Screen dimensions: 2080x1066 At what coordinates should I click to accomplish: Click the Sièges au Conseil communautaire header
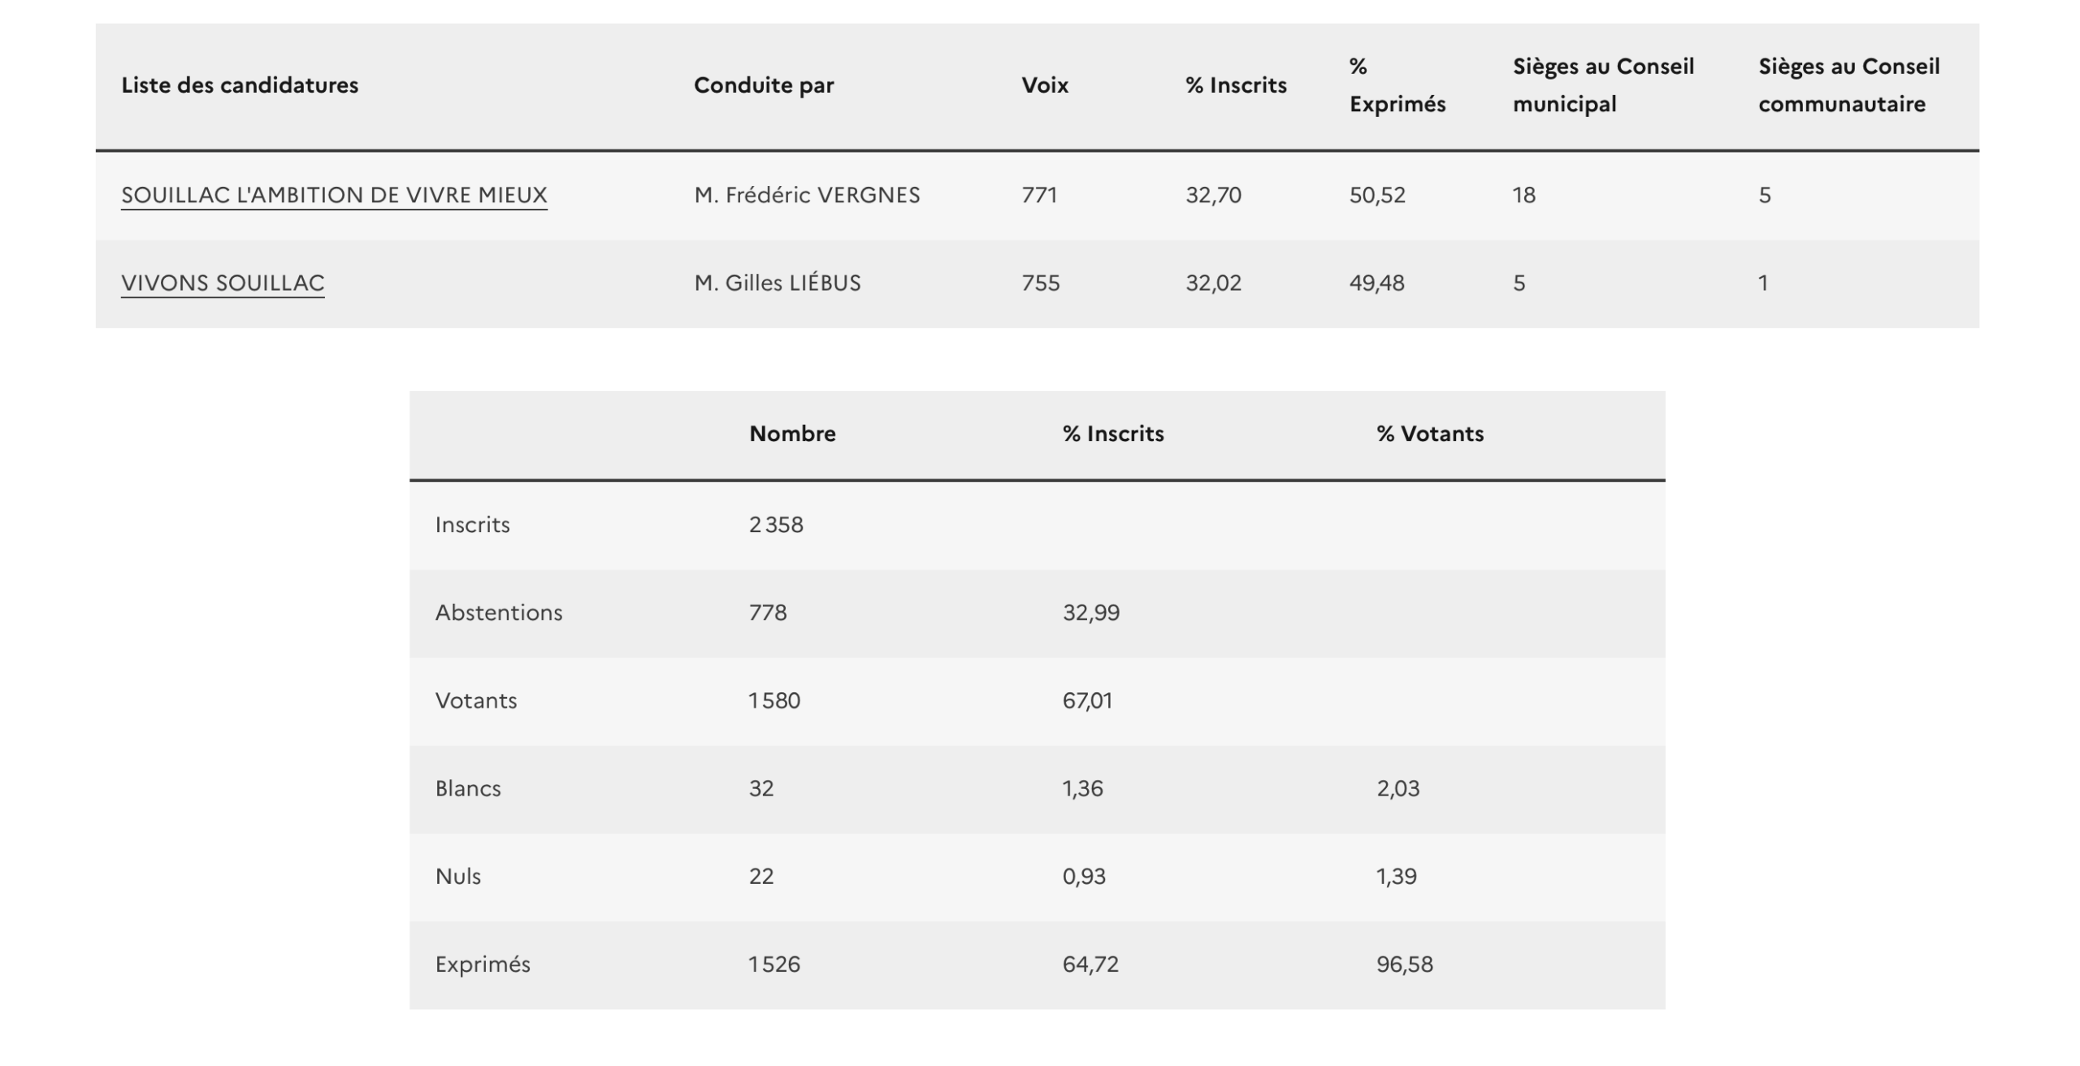(x=1848, y=85)
